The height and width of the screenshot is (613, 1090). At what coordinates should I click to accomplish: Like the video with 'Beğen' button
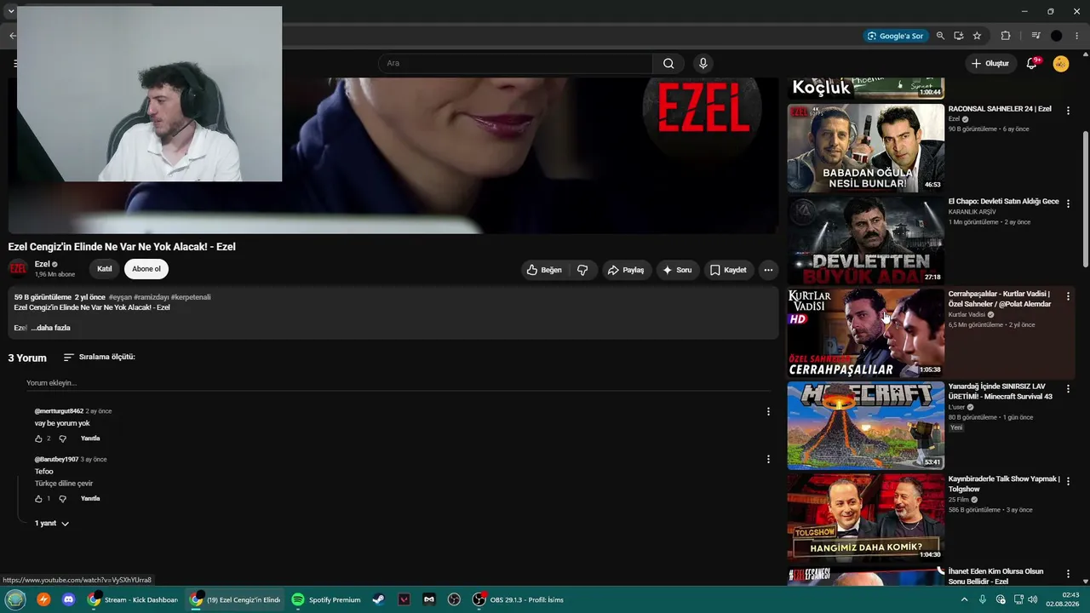(544, 270)
